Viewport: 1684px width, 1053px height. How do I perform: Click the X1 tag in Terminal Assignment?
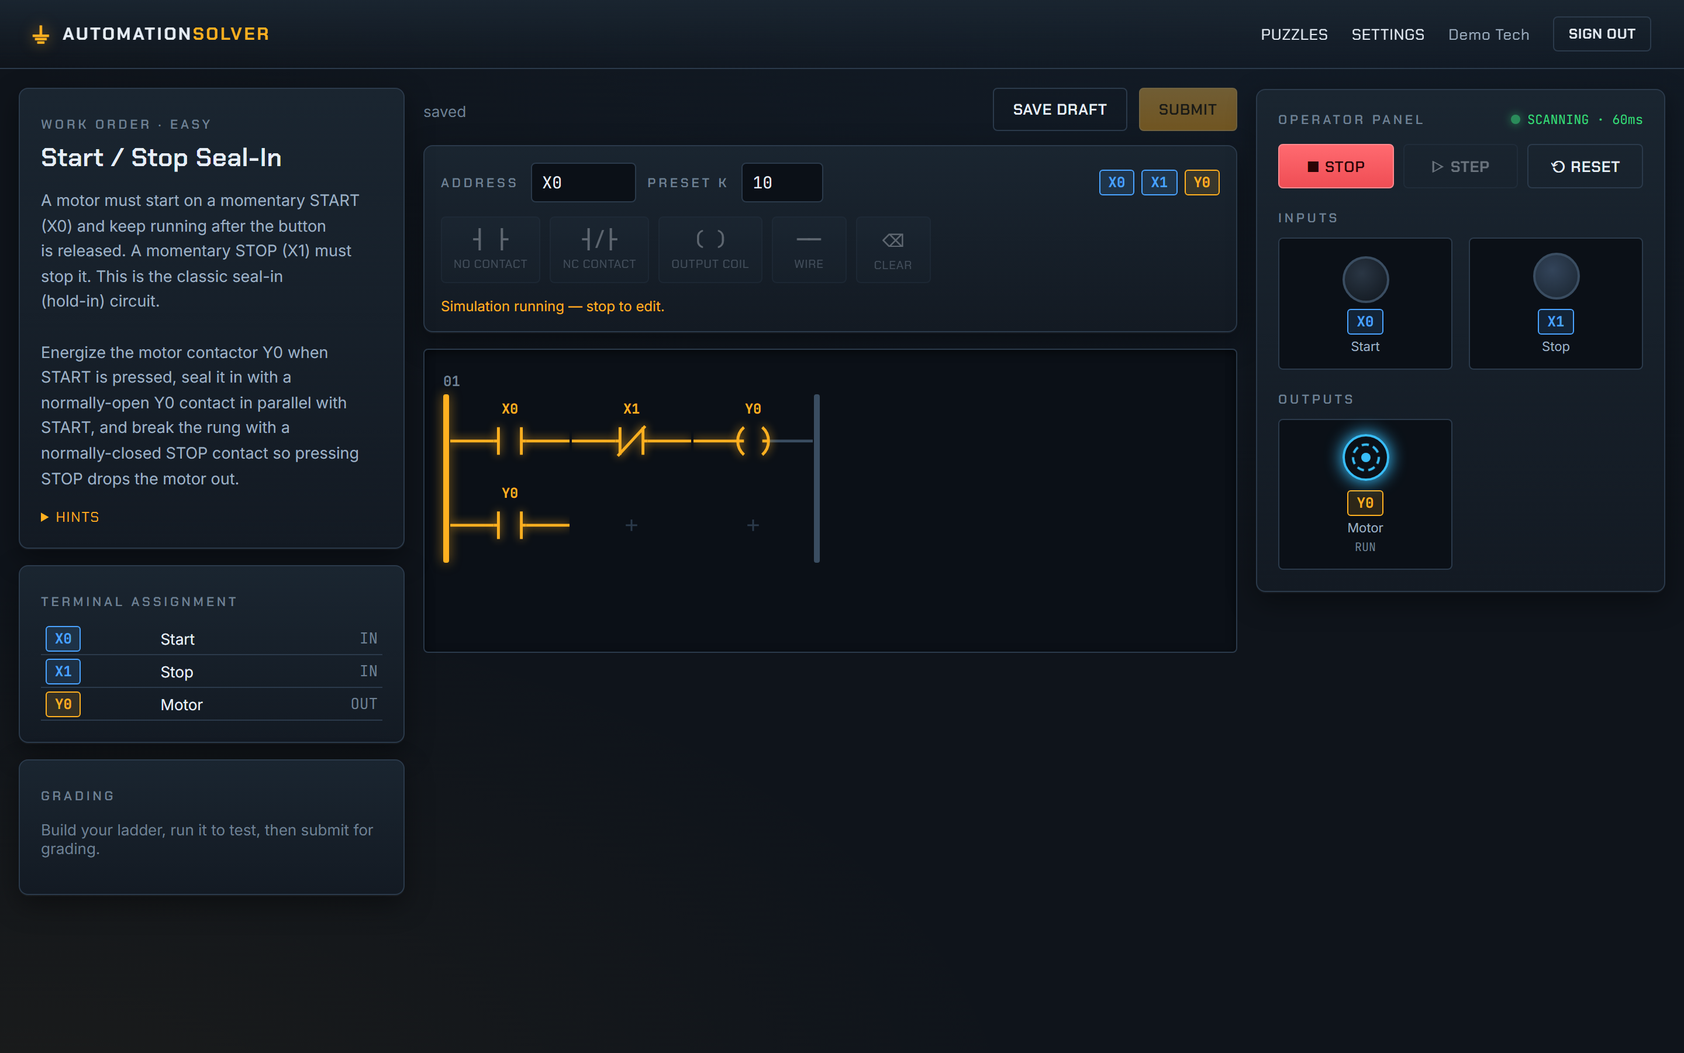(63, 672)
